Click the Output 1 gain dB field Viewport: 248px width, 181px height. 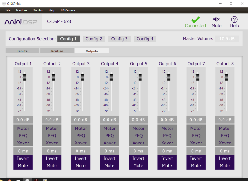tap(23, 120)
